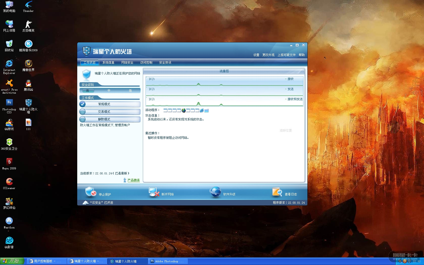Switch to the 安全资讯 tab

pos(165,63)
